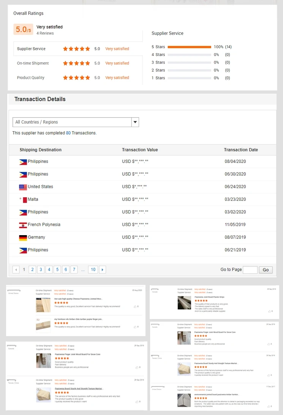Like the Paulownia Joint Board Panels Strips review

click(x=270, y=311)
